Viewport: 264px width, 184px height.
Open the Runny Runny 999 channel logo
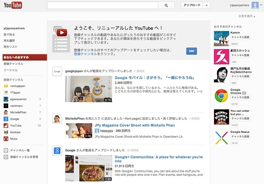point(222,117)
